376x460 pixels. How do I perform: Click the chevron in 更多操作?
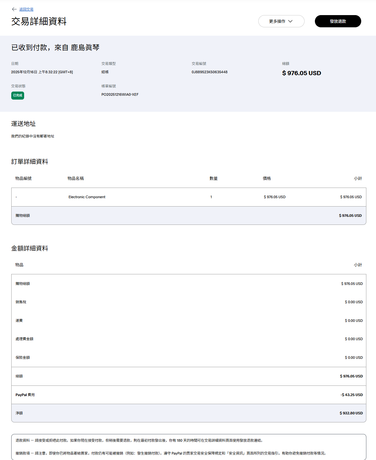(x=290, y=21)
